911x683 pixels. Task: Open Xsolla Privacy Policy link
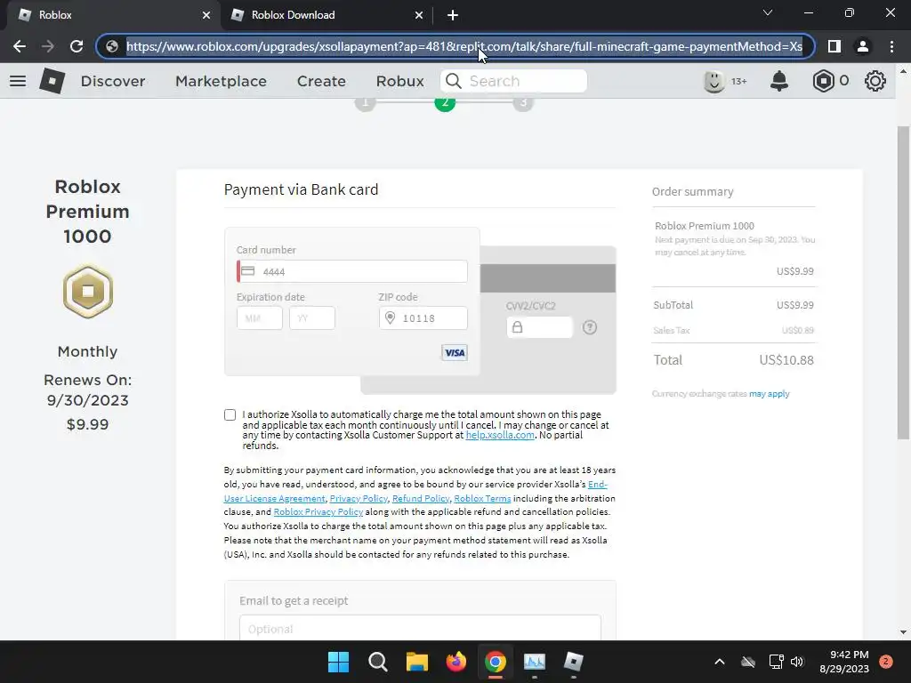pos(359,498)
